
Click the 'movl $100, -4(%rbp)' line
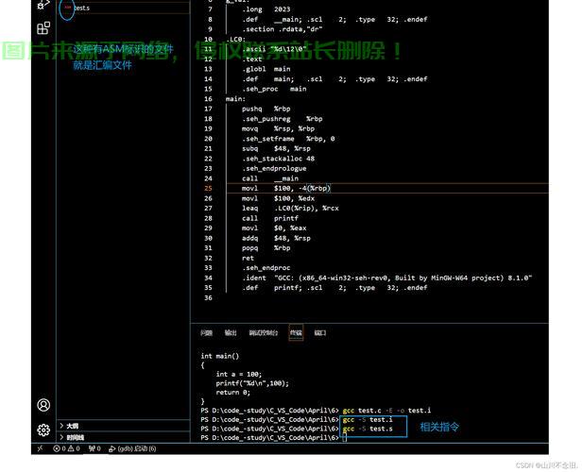click(286, 188)
